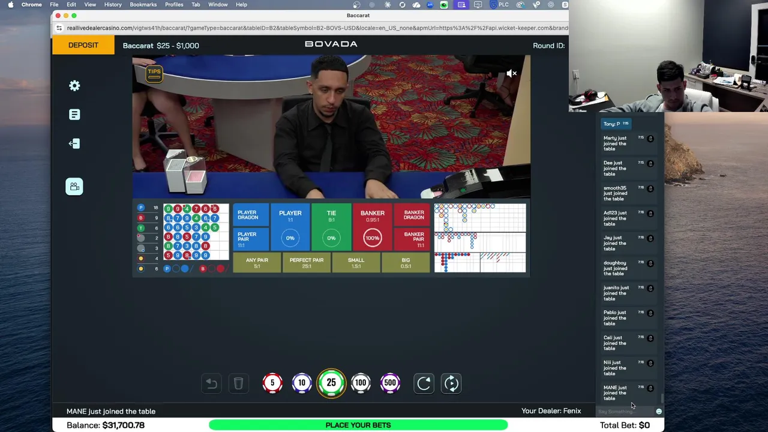Click the trash icon to clear bets
This screenshot has width=768, height=432.
[238, 383]
